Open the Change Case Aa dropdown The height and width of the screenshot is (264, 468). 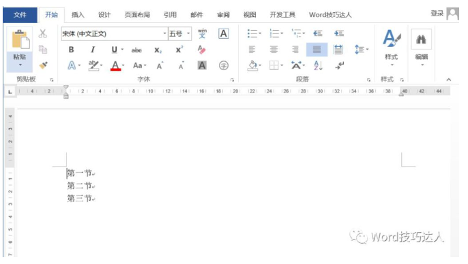click(x=145, y=65)
